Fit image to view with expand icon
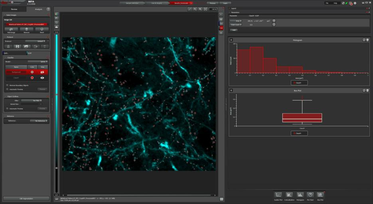Image resolution: width=373 pixels, height=204 pixels. pyautogui.click(x=205, y=9)
